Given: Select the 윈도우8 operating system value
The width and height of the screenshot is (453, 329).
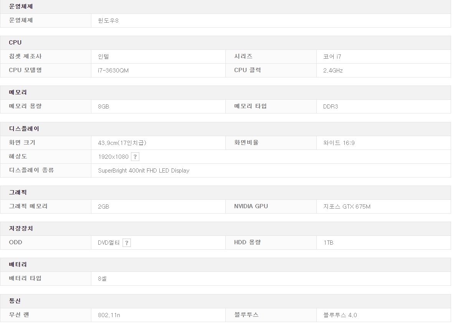Looking at the screenshot, I should pos(108,21).
